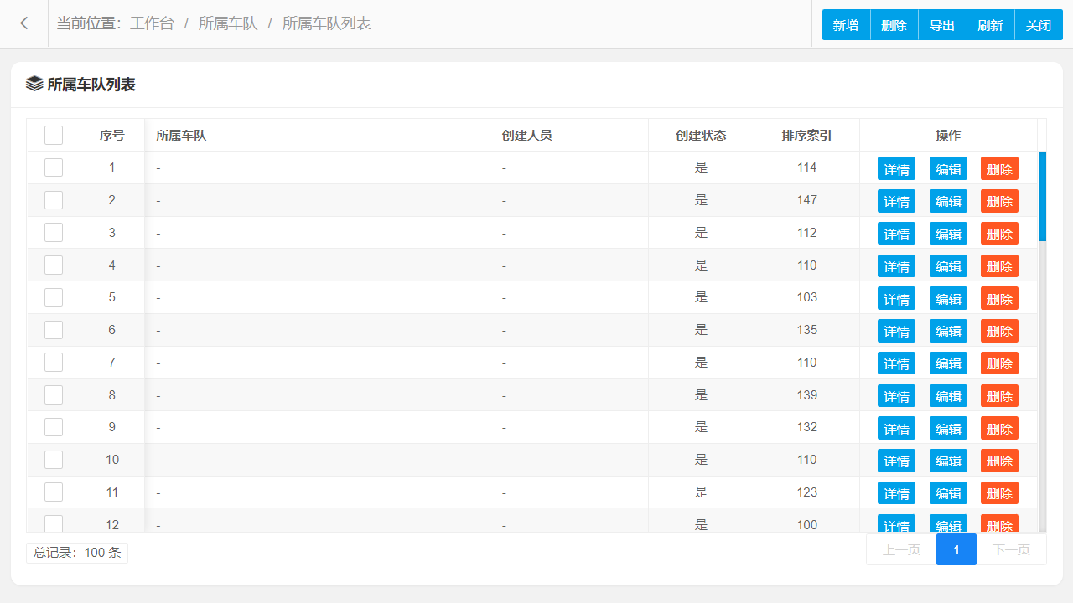Click 删除 for row 5
Viewport: 1073px width, 603px height.
coord(999,298)
